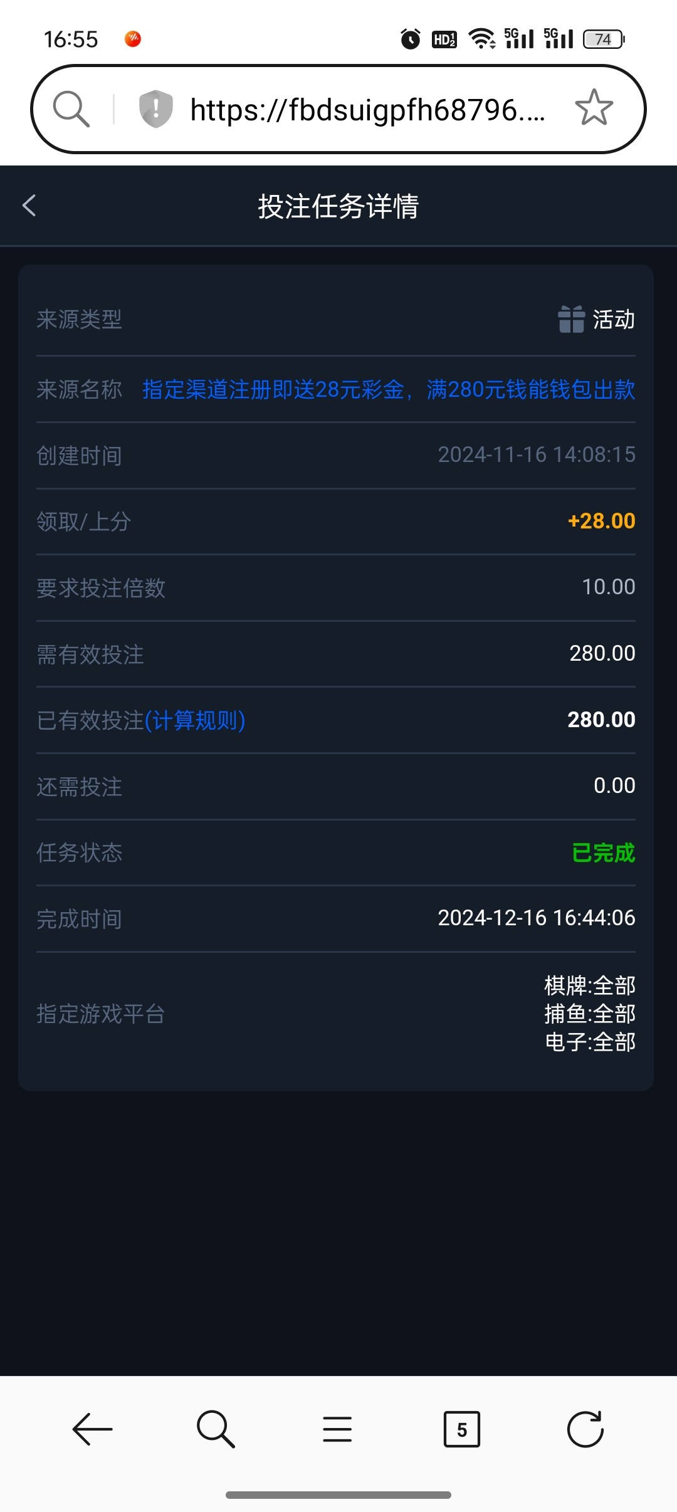Tap the battery indicator in status bar
The width and height of the screenshot is (677, 1512).
[604, 39]
